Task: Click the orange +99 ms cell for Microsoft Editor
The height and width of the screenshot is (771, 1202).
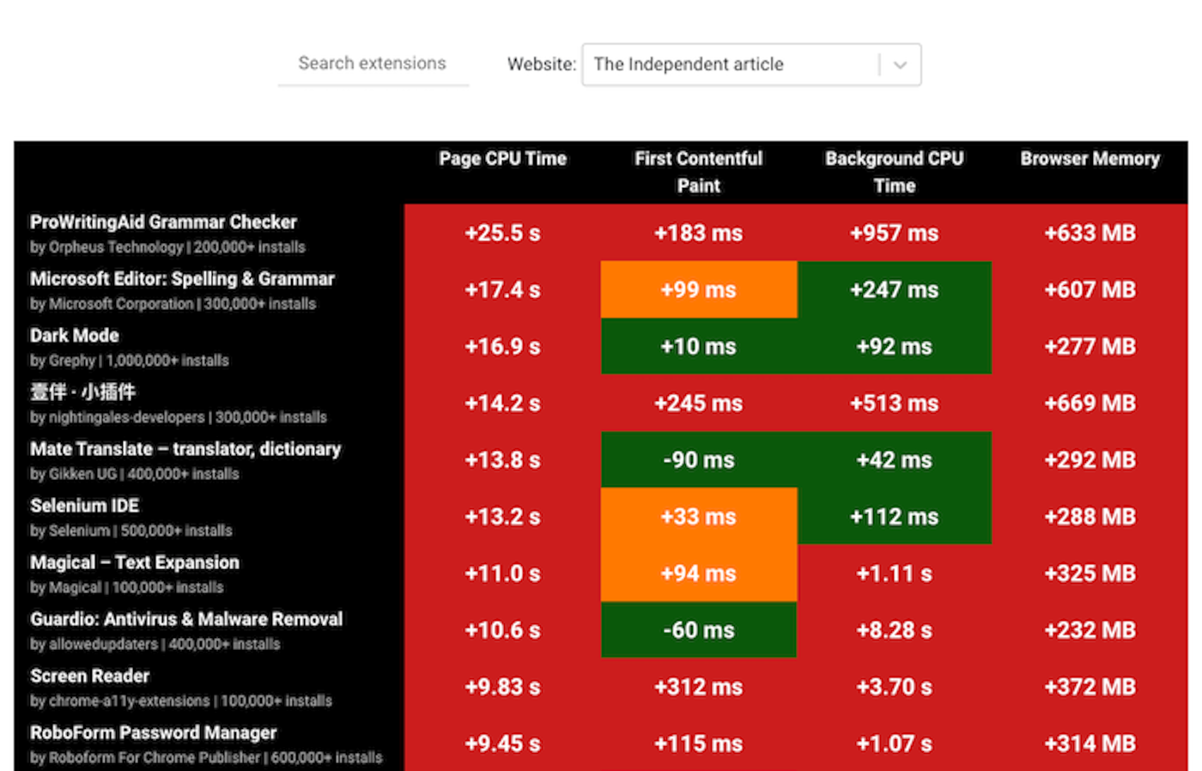Action: (x=698, y=289)
